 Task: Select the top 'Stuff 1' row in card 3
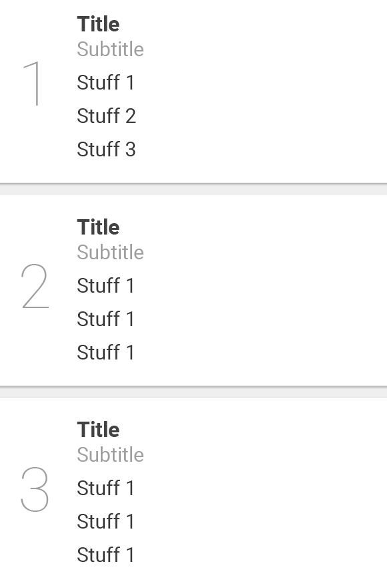(x=106, y=488)
